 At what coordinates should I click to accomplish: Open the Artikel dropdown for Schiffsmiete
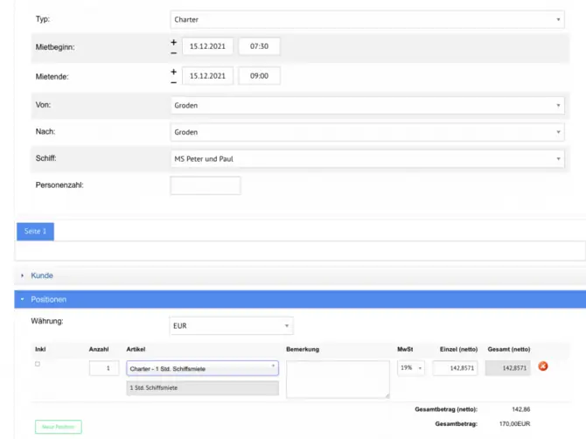202,369
